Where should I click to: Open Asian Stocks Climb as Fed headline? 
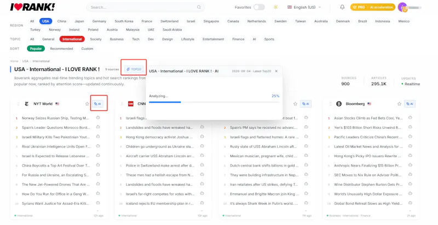[x=368, y=118]
